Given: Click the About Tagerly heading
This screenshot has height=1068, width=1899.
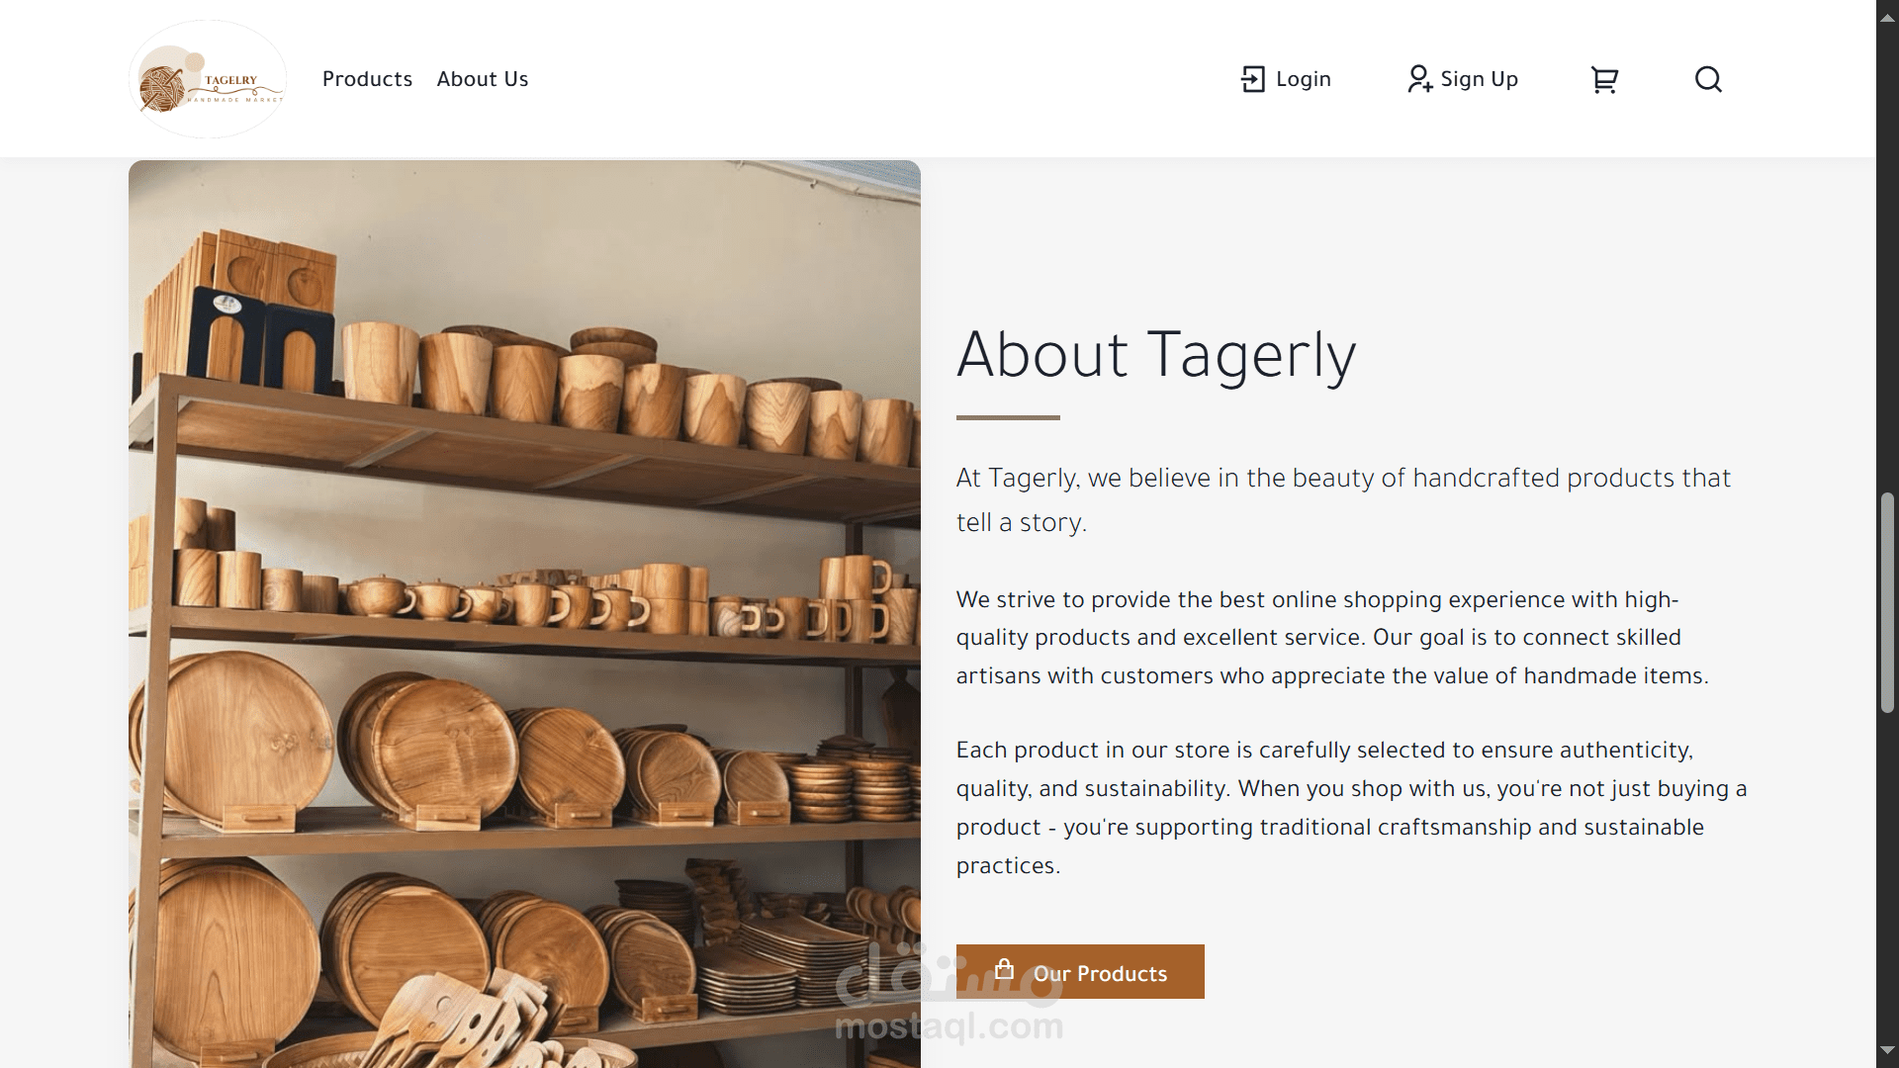Looking at the screenshot, I should coord(1155,354).
